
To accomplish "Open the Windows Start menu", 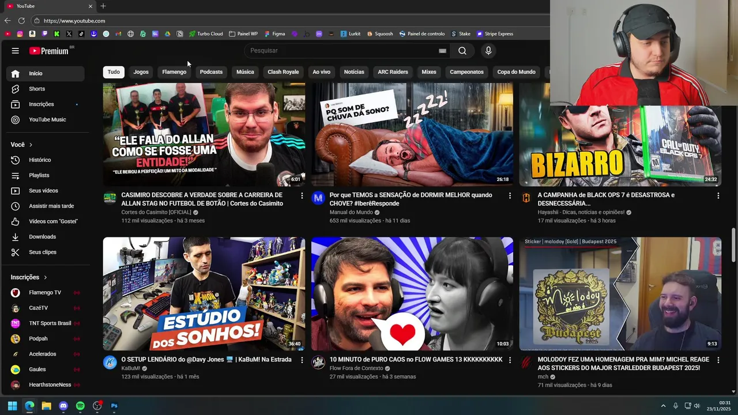I will [x=12, y=406].
